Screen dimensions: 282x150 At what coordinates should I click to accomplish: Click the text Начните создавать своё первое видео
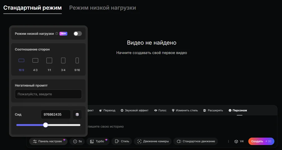(152, 53)
